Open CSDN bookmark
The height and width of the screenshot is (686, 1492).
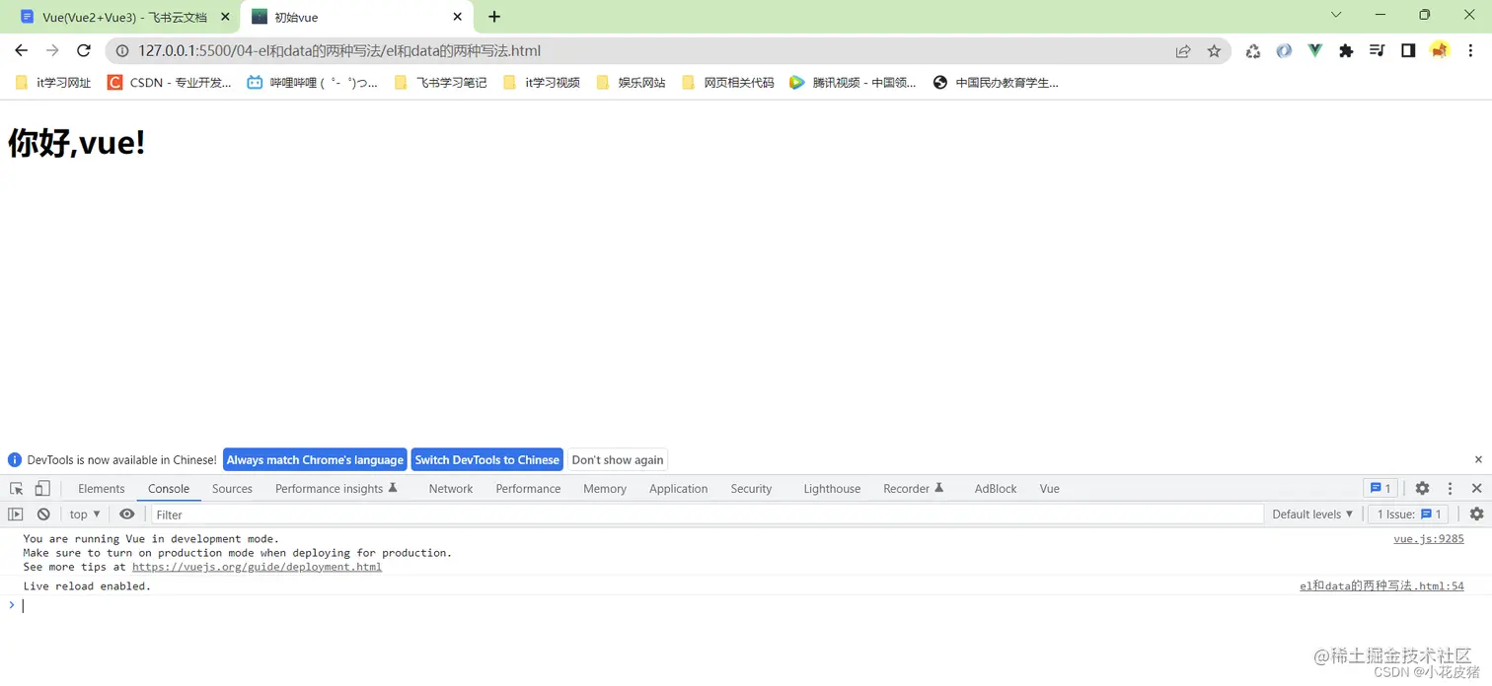(x=169, y=83)
